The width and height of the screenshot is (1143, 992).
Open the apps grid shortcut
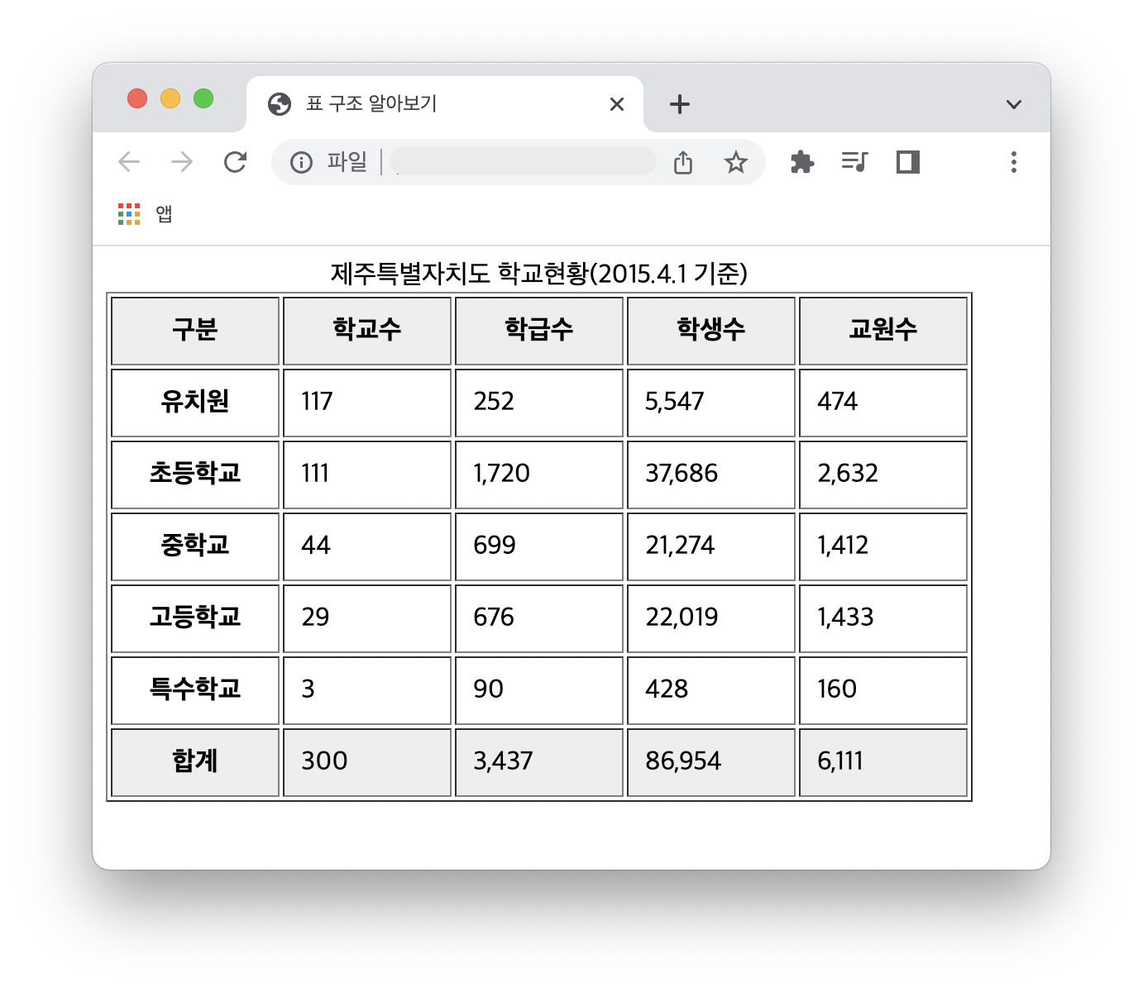[x=129, y=214]
